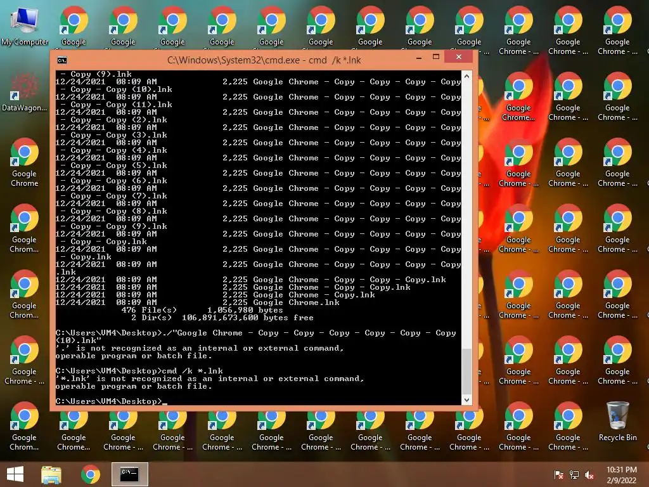Click the cmd scrollbar down arrow
This screenshot has width=649, height=487.
(467, 400)
